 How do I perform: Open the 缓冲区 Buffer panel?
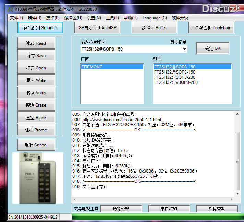click(154, 27)
